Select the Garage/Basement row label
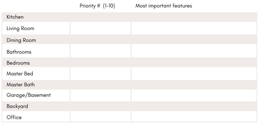Viewport: 258px width, 123px height. tap(29, 95)
